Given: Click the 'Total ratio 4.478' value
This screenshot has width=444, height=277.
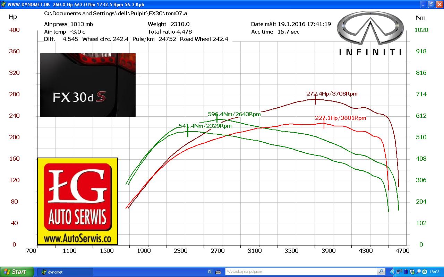Looking at the screenshot, I should point(170,32).
